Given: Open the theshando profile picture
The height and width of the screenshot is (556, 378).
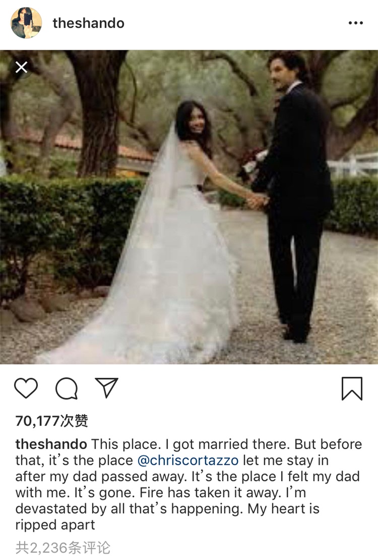Looking at the screenshot, I should tap(26, 23).
